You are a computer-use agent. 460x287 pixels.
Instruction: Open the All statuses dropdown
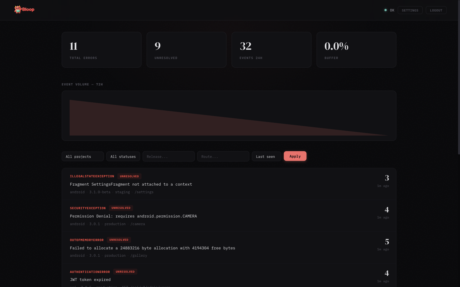pos(123,156)
